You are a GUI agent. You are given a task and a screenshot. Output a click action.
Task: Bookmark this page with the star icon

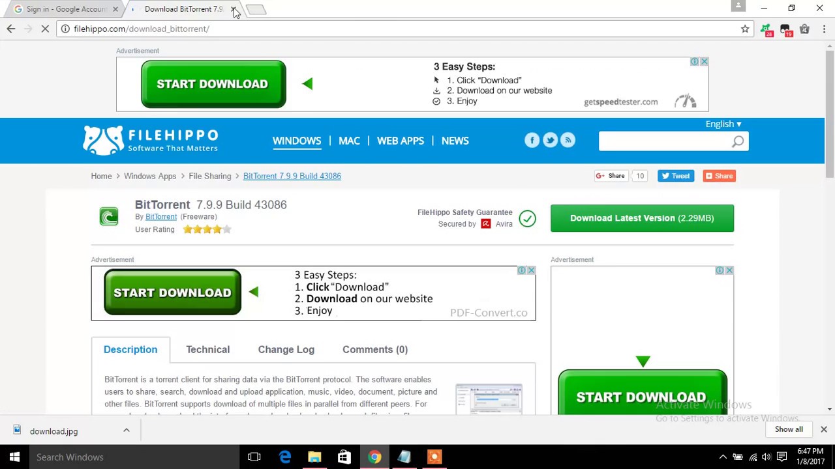745,29
